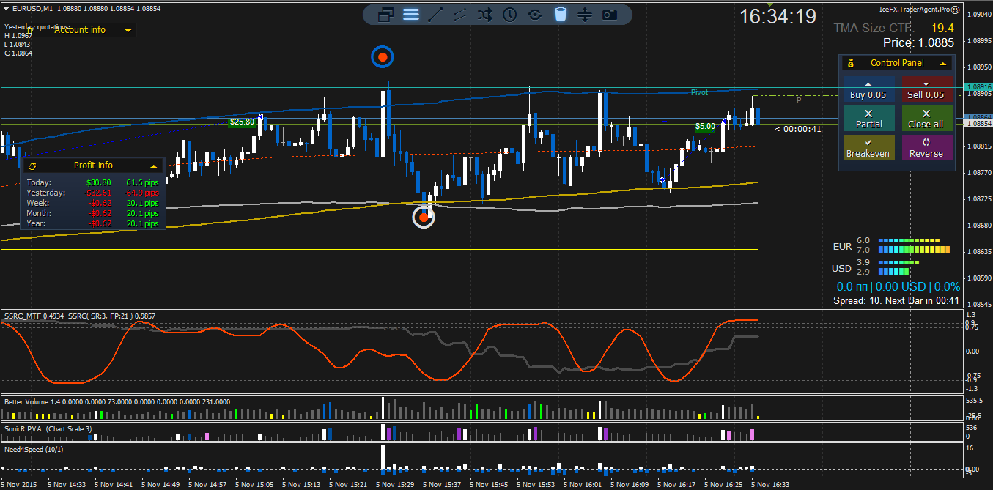Click the Pivot line label
The image size is (993, 490).
pos(699,92)
